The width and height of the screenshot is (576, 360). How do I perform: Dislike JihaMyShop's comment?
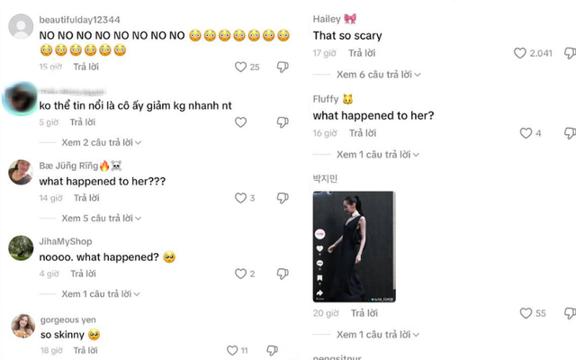tap(283, 274)
